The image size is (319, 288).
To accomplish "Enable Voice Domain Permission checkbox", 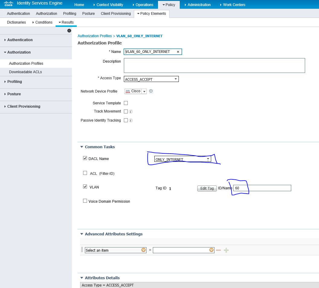I will tap(85, 201).
